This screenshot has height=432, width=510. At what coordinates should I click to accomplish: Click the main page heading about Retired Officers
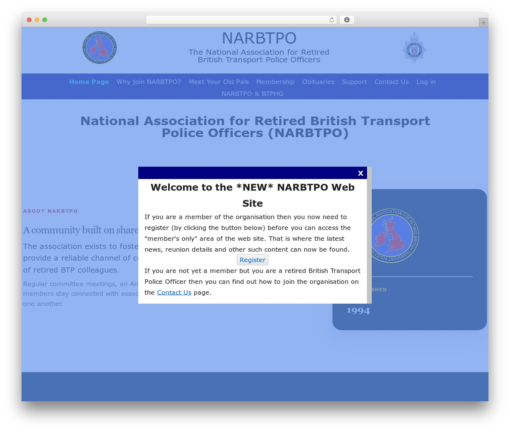(255, 127)
